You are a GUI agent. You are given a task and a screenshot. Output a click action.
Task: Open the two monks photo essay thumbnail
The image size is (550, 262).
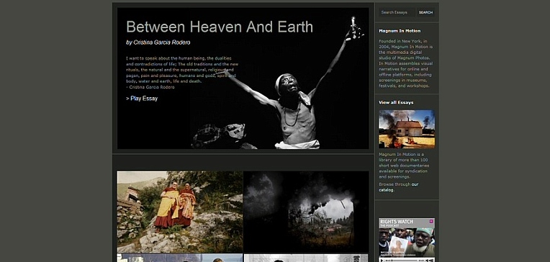coord(179,212)
